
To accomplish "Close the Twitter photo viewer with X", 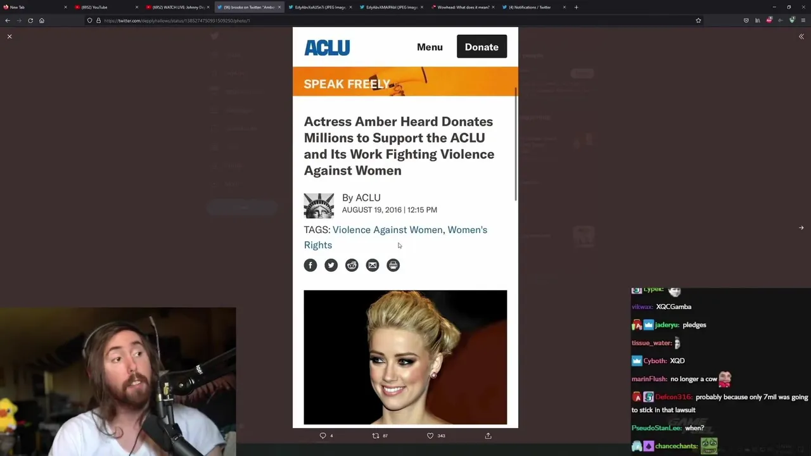I will click(x=10, y=37).
